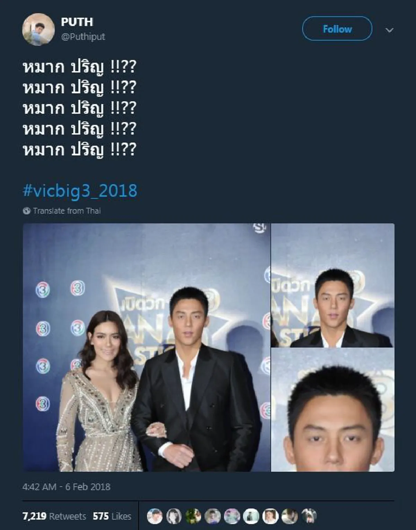Viewport: 416px width, 530px height.
Task: View the 575 Likes list
Action: pyautogui.click(x=112, y=516)
